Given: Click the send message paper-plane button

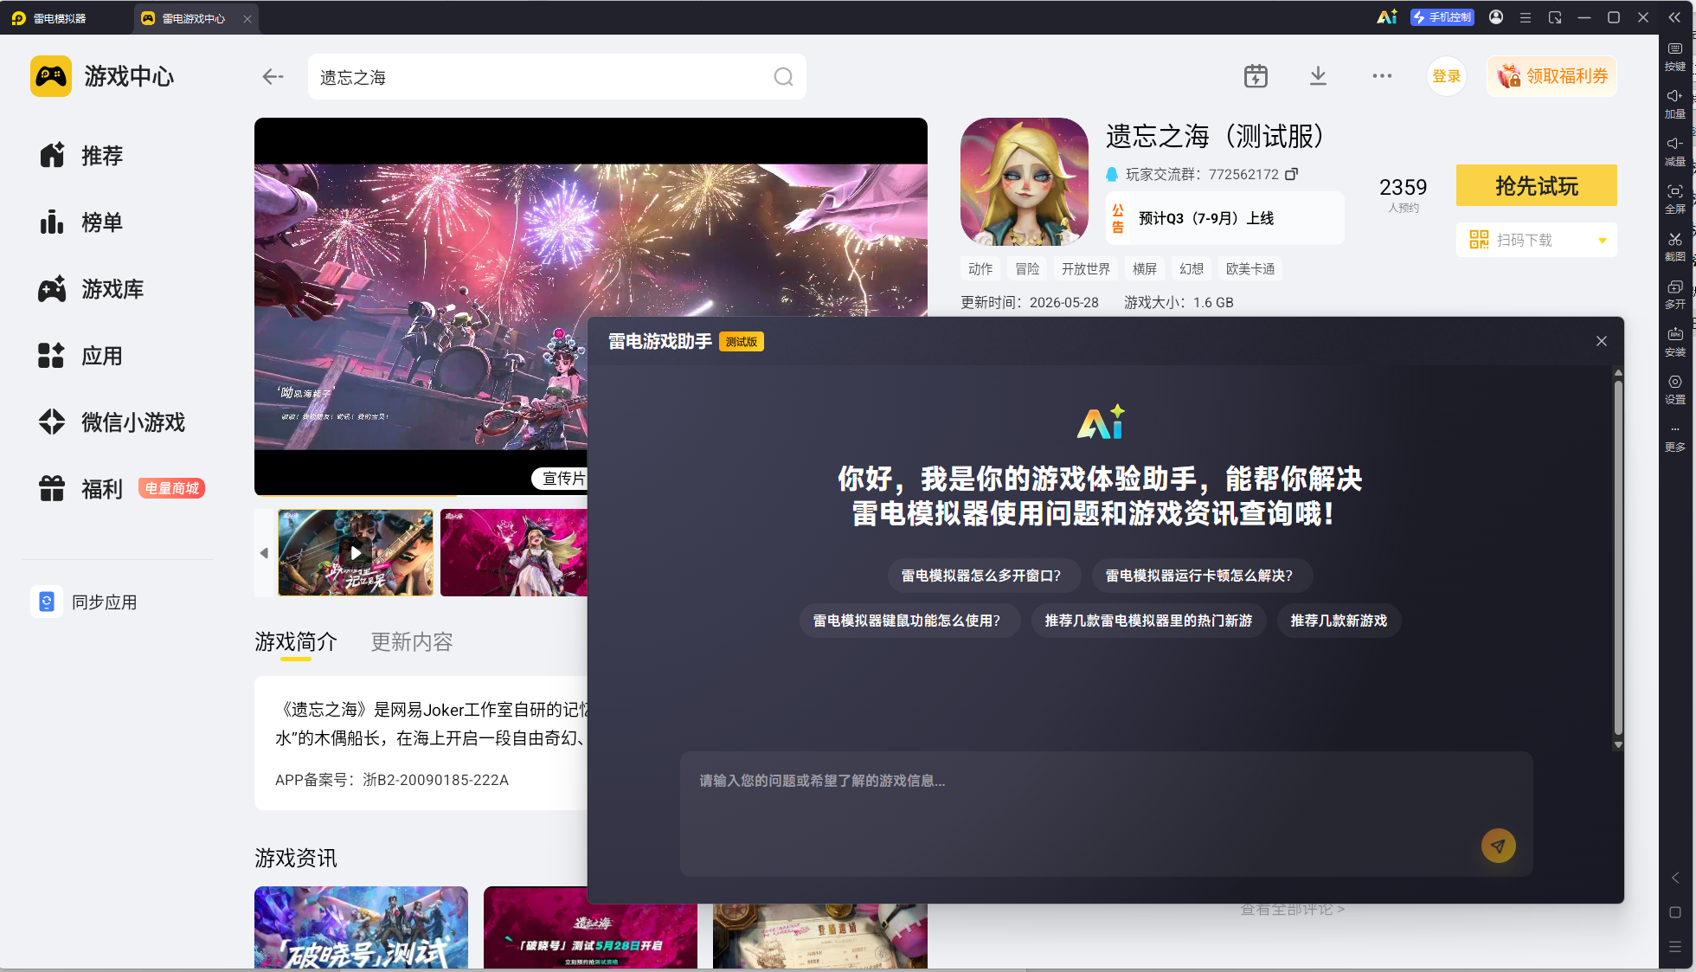Looking at the screenshot, I should click(1498, 846).
